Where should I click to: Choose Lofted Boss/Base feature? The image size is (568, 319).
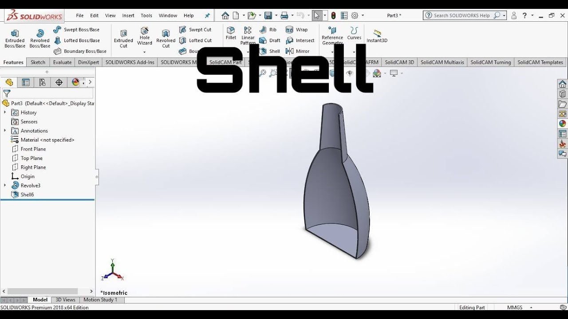point(76,40)
